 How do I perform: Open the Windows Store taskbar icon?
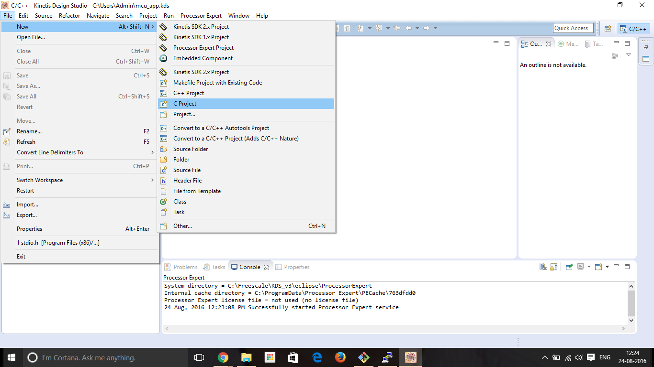coord(293,357)
